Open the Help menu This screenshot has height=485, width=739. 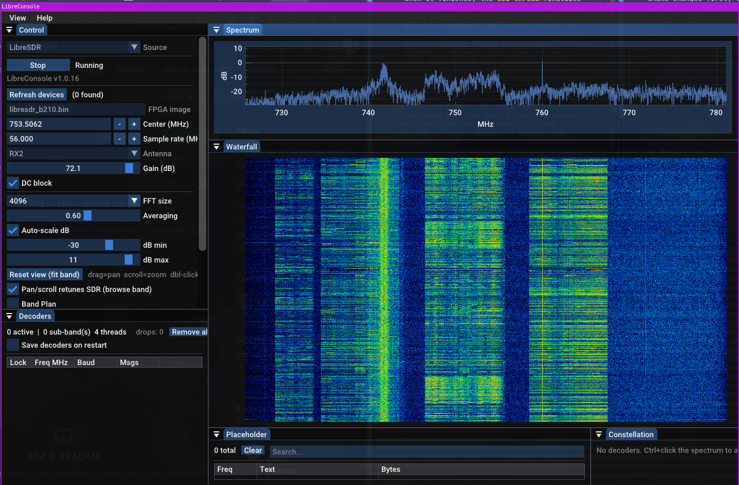pyautogui.click(x=45, y=18)
